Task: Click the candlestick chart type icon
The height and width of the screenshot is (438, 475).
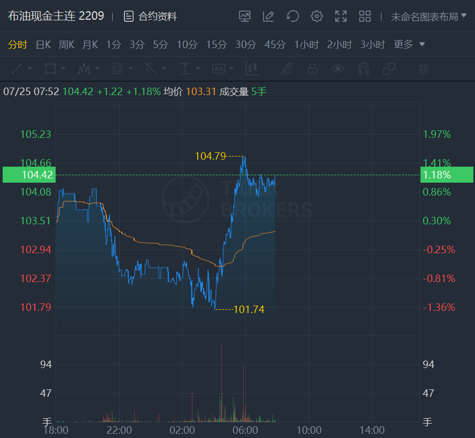Action: coord(252,68)
